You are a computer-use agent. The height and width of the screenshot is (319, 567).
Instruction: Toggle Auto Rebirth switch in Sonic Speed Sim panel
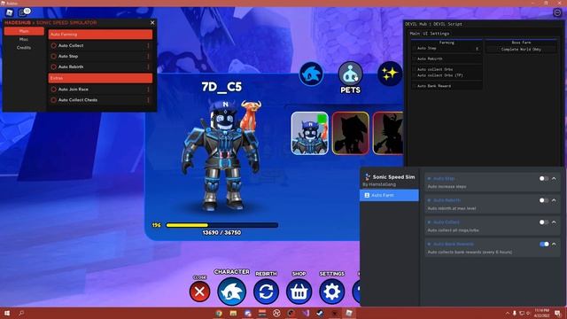click(543, 200)
